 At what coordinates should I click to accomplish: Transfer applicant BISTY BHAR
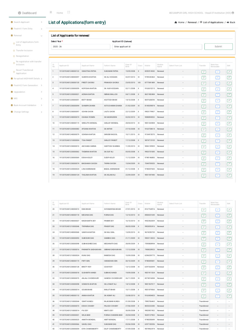[204, 101]
